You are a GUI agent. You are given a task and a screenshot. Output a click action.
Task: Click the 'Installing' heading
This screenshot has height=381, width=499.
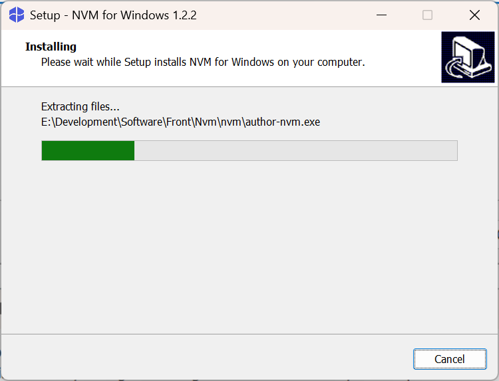coord(51,47)
